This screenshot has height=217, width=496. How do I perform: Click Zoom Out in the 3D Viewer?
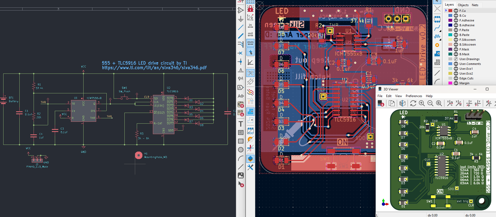coord(430,103)
